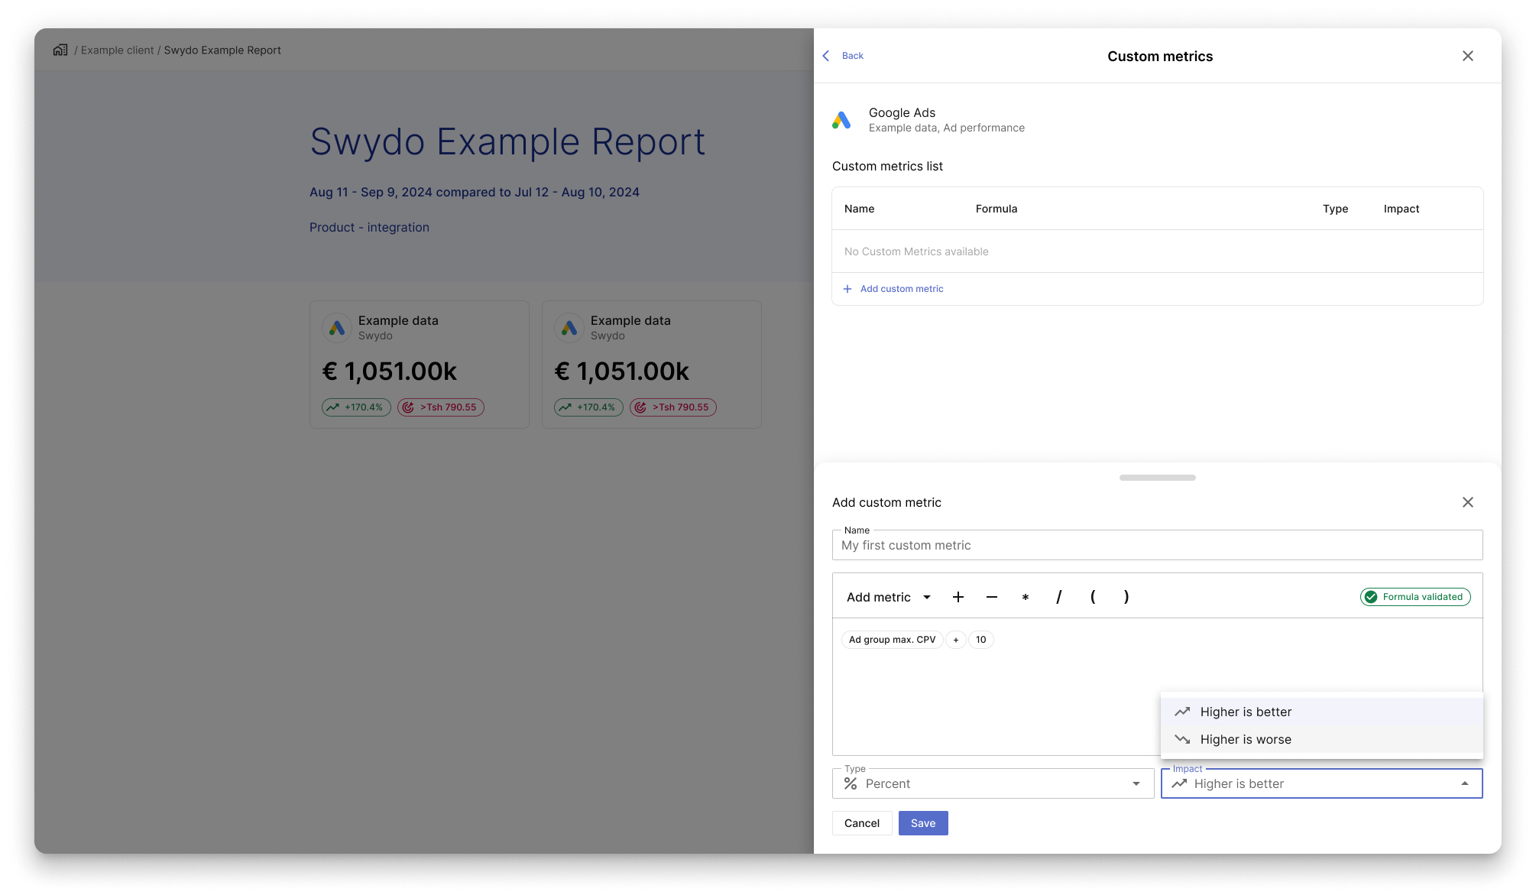
Task: Open the home dashboard icon in breadcrumb
Action: click(60, 50)
